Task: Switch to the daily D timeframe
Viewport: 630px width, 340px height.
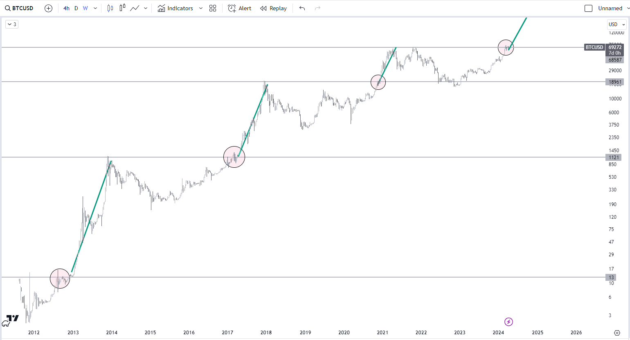Action: pos(76,8)
